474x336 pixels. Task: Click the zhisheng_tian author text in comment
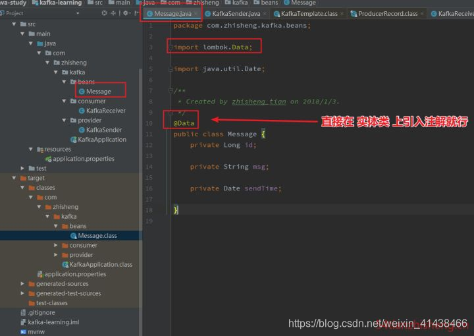259,101
